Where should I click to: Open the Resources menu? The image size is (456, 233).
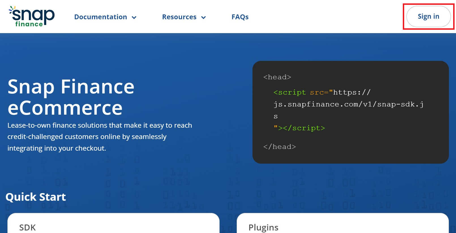tap(179, 17)
